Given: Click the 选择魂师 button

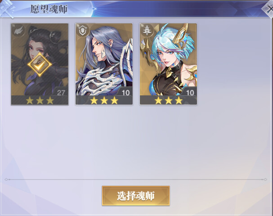Looking at the screenshot, I should tap(136, 196).
